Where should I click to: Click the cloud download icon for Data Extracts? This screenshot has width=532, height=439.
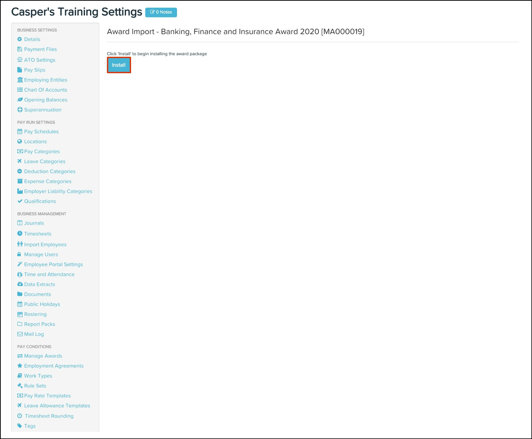(x=20, y=284)
